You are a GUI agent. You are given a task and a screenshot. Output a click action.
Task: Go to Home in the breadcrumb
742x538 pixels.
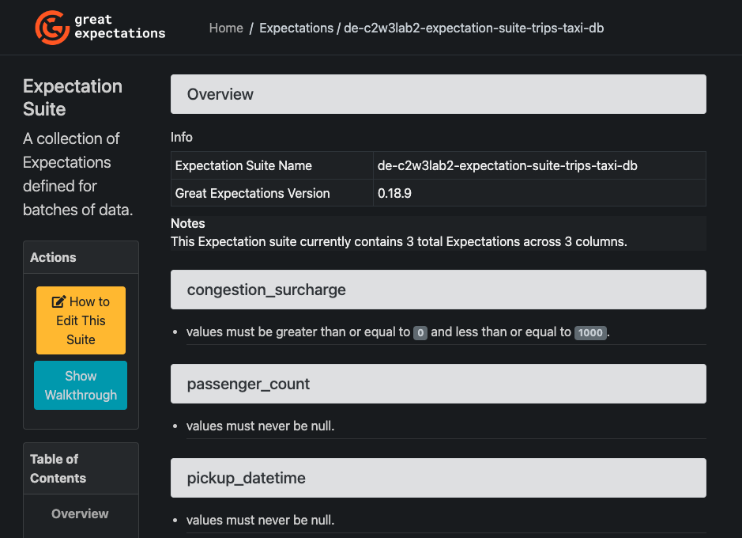(226, 28)
